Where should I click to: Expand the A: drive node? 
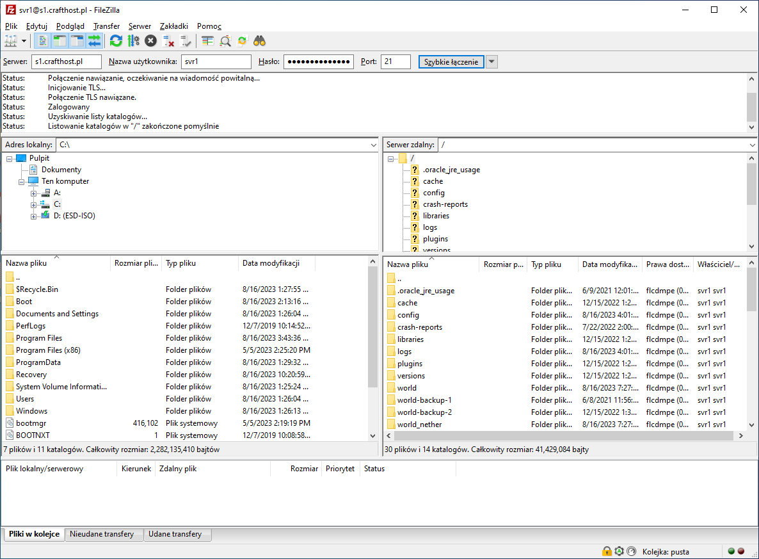33,193
